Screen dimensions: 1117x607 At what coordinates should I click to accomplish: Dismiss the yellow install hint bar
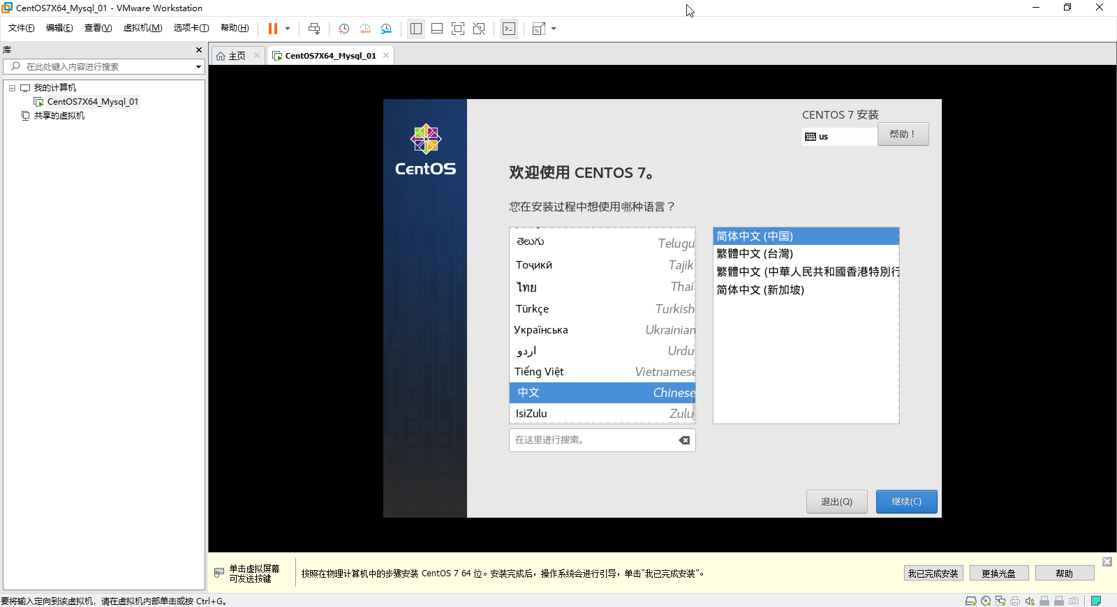[1107, 562]
